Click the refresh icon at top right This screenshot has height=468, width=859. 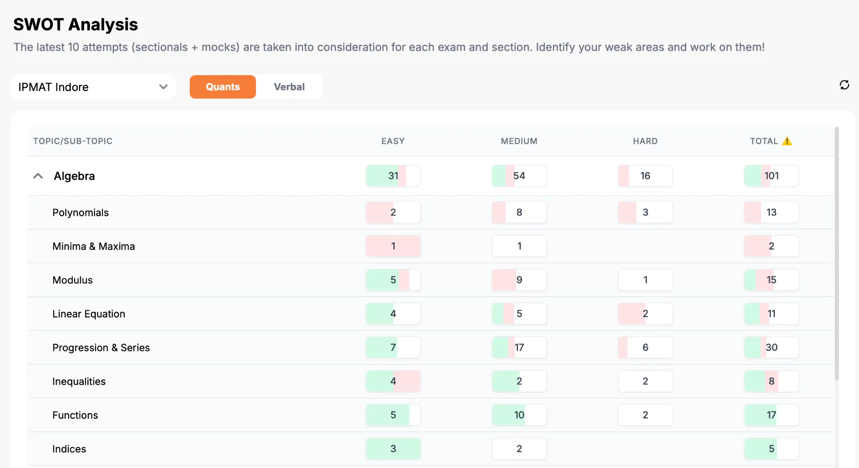[844, 85]
